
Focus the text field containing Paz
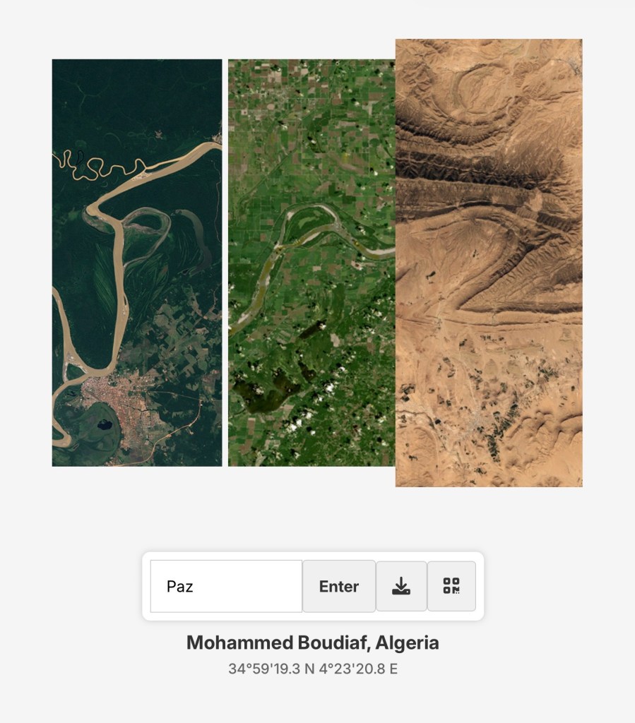click(x=227, y=586)
